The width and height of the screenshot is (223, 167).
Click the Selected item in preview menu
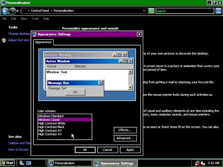point(80,66)
